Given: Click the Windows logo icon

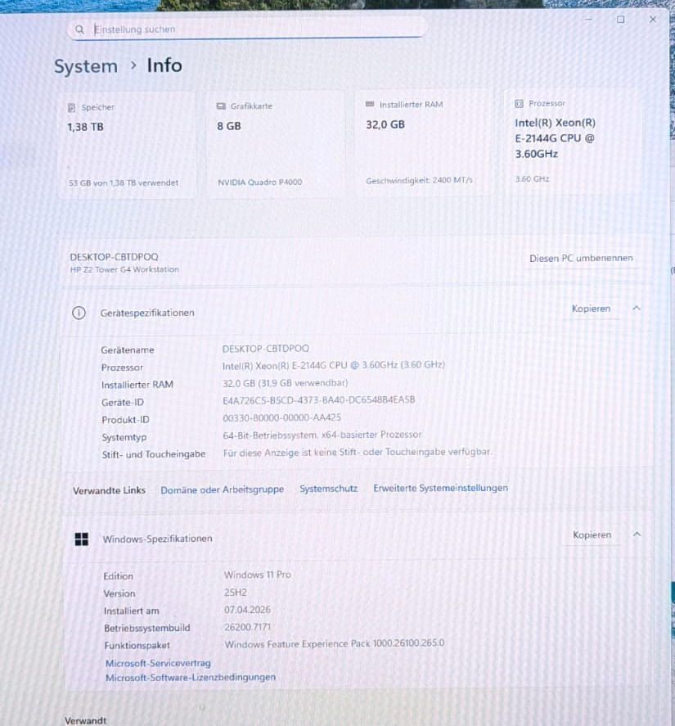Looking at the screenshot, I should 82,539.
